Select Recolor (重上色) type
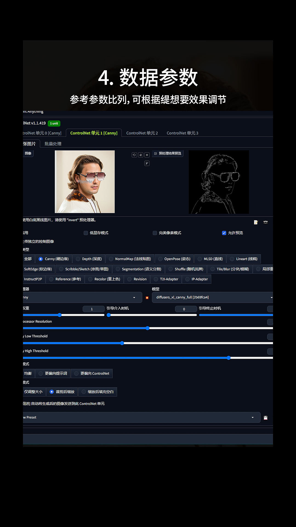The height and width of the screenshot is (527, 296). [x=104, y=279]
